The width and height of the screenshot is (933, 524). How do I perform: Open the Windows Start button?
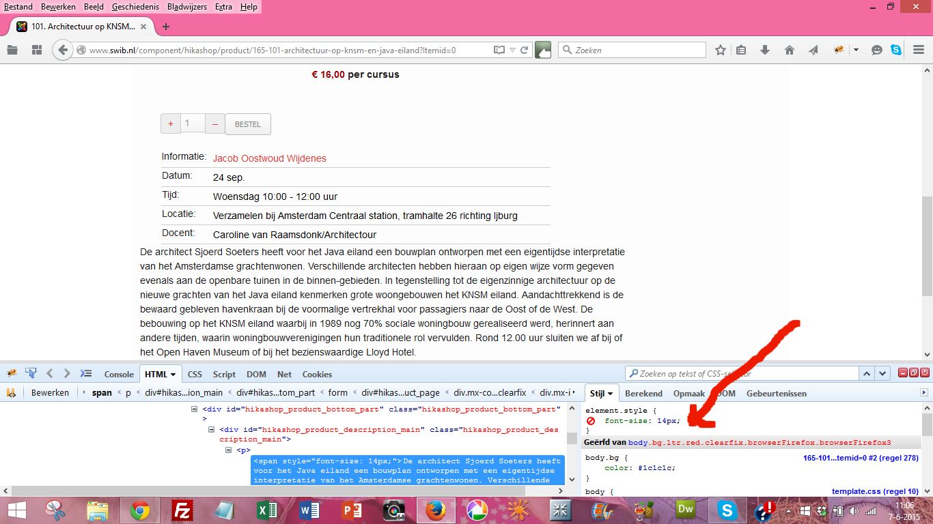click(x=16, y=510)
